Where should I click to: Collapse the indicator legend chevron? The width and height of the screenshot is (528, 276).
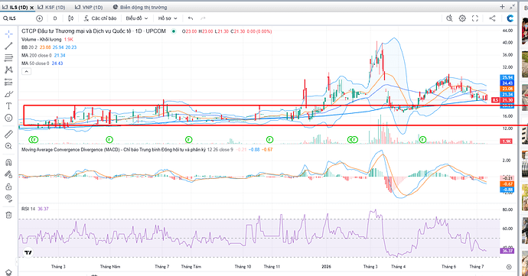click(x=26, y=71)
